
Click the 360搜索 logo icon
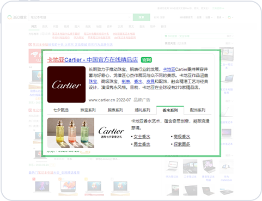point(9,17)
